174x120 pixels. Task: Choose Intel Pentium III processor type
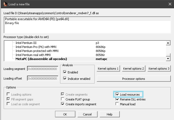[x=26, y=43]
